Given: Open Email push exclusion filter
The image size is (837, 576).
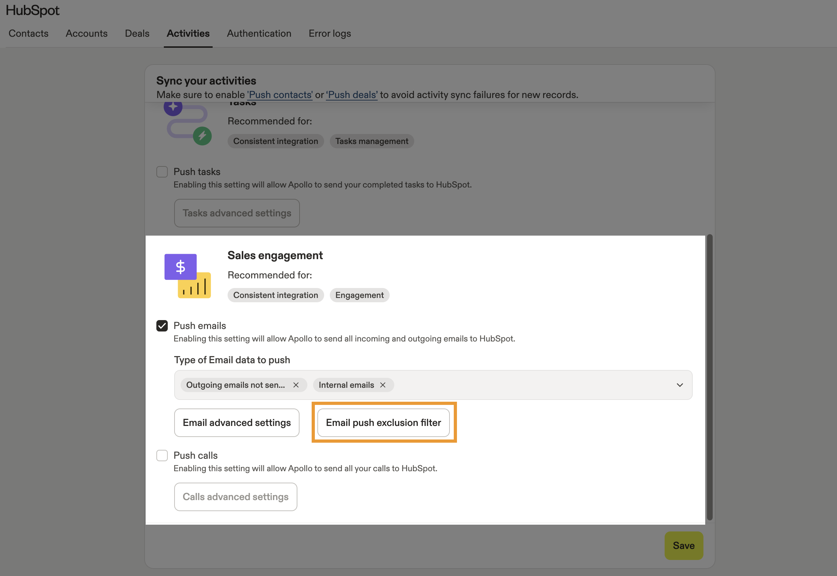Looking at the screenshot, I should 383,423.
